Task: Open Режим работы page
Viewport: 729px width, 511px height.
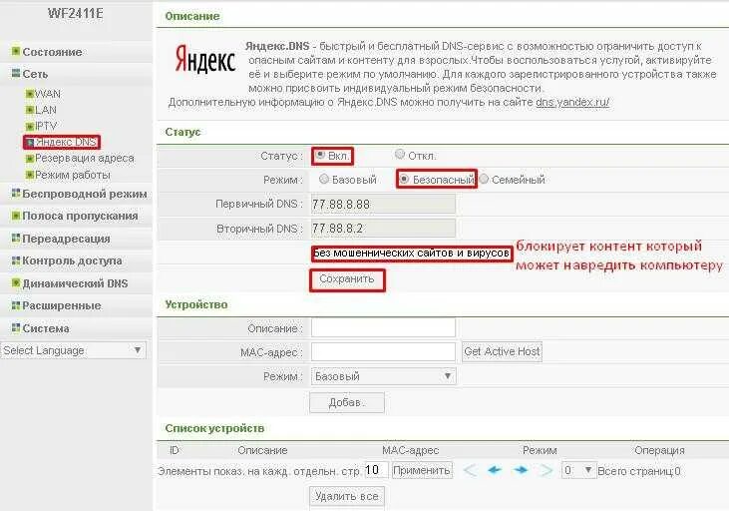Action: 73,175
